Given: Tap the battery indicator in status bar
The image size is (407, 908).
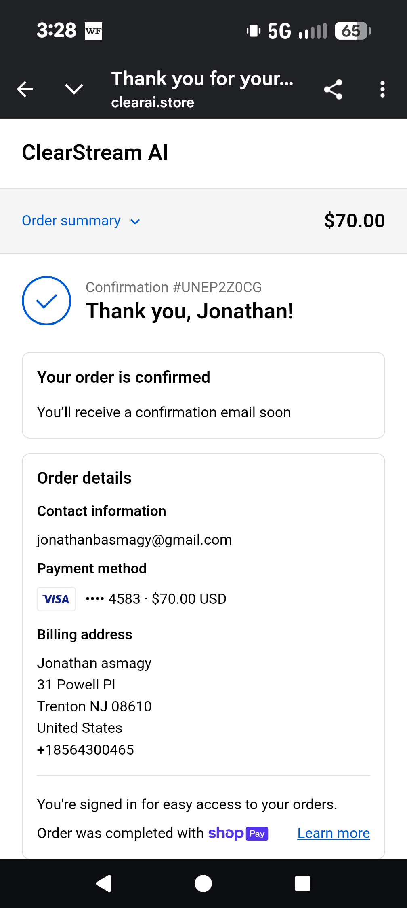Looking at the screenshot, I should click(x=352, y=31).
